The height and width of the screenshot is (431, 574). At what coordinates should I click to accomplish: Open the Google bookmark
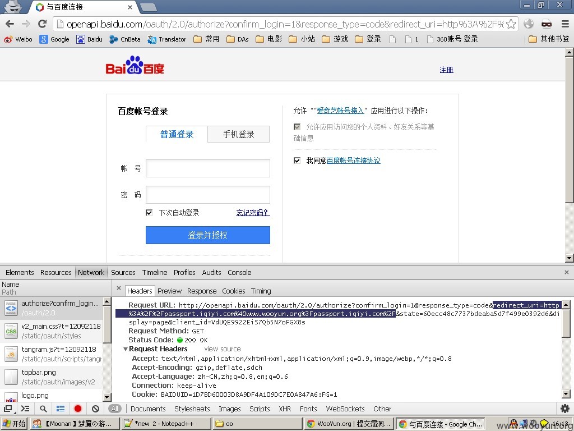(x=54, y=39)
